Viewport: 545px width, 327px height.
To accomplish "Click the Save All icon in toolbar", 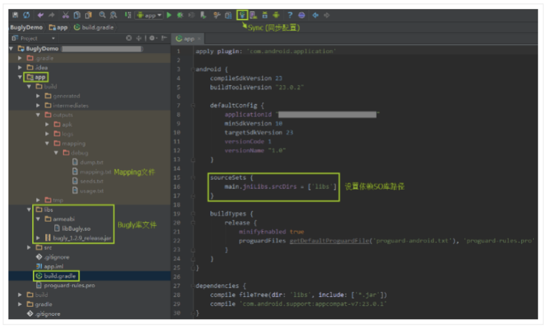I will point(15,14).
